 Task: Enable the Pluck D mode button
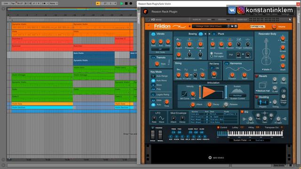[x=214, y=34]
